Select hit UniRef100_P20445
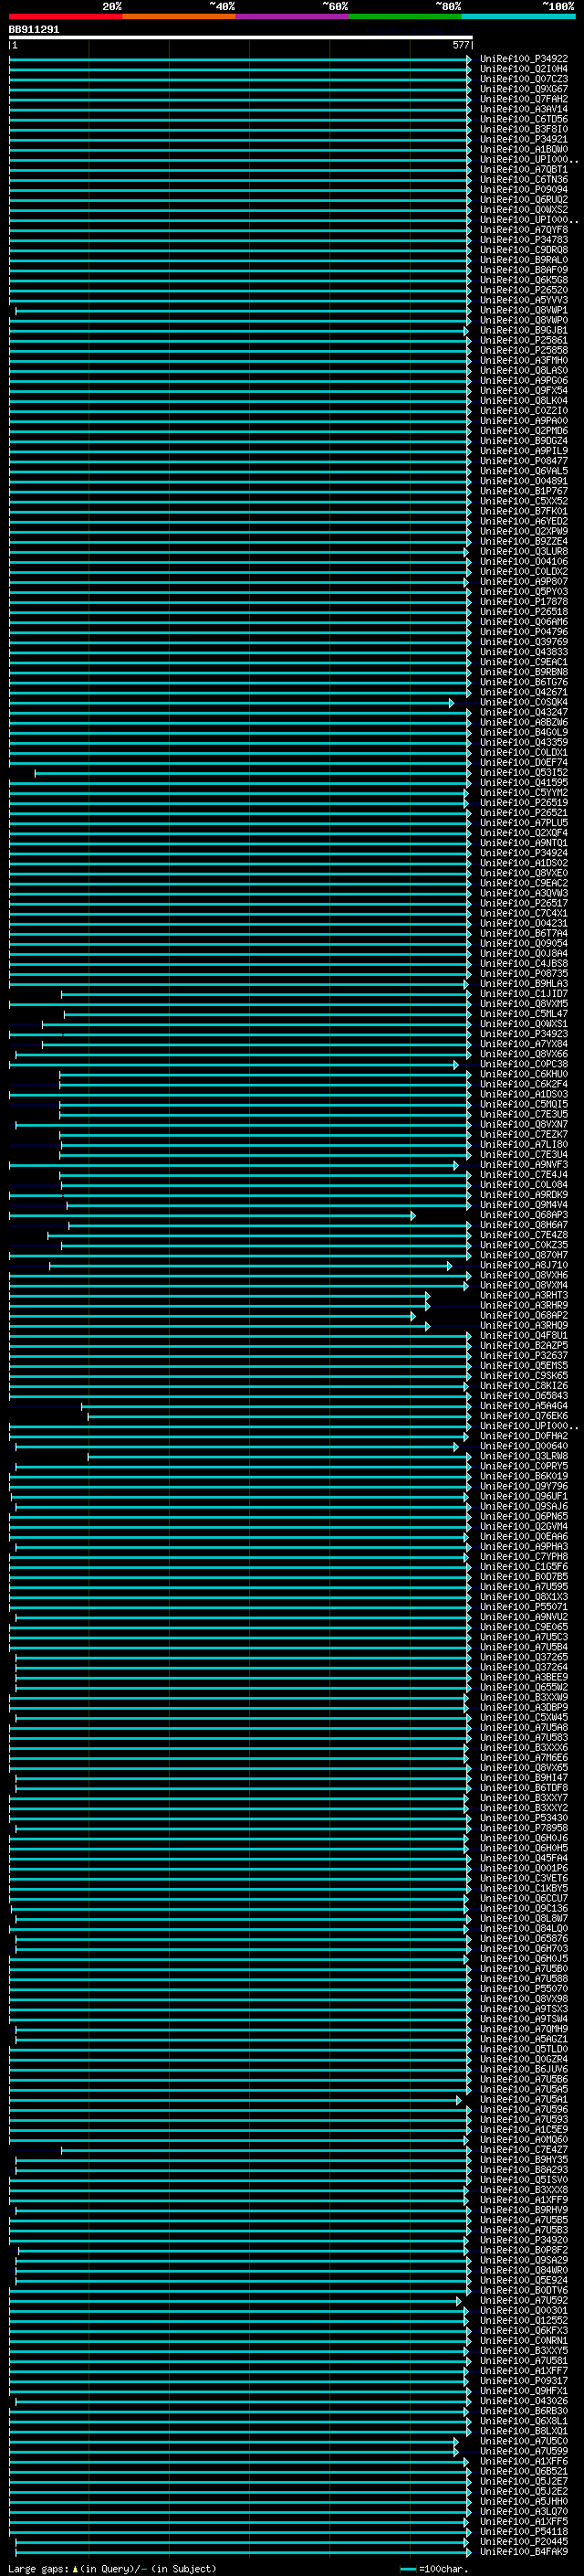 tap(523, 2541)
